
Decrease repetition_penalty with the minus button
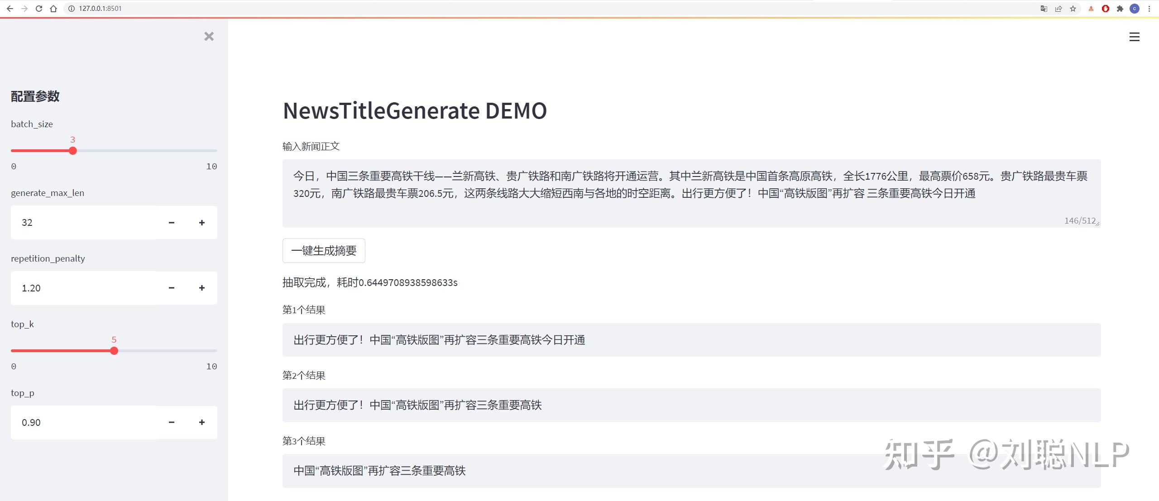coord(171,288)
